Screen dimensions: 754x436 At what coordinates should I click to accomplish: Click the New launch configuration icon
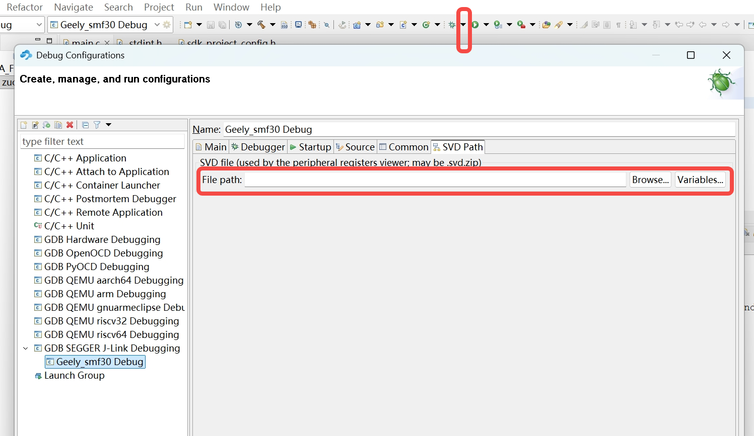tap(24, 125)
